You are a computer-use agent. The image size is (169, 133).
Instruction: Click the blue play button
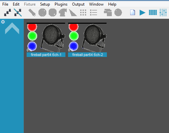click(x=142, y=13)
